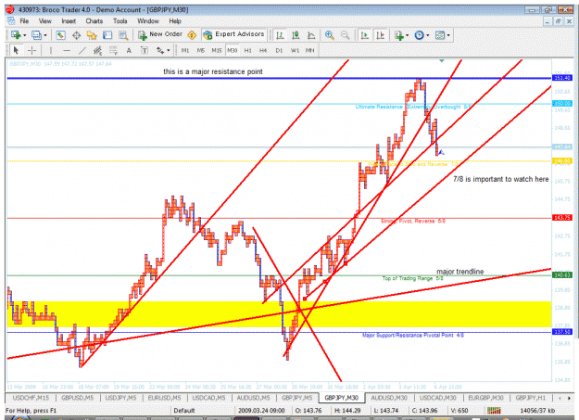Click the chart tabs scroll-right arrow
The height and width of the screenshot is (420, 579).
click(569, 398)
